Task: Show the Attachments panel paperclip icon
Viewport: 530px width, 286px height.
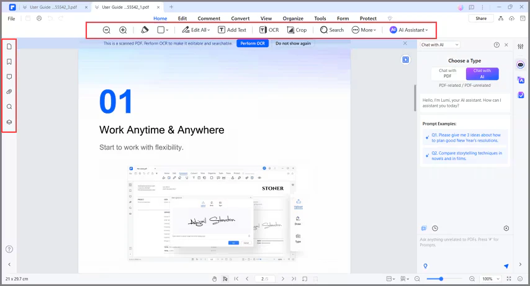Action: pos(9,92)
